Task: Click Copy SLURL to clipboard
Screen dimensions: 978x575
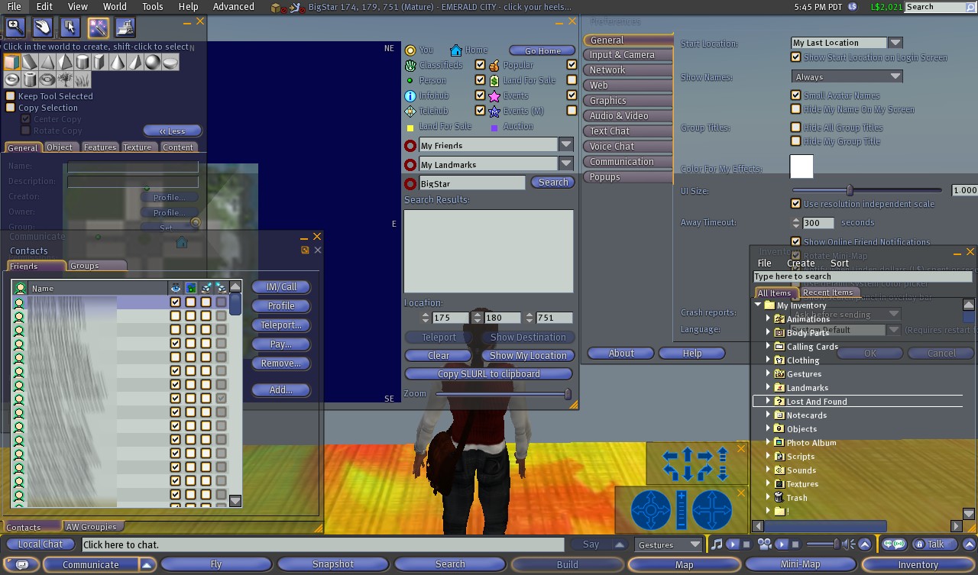Action: (x=488, y=374)
